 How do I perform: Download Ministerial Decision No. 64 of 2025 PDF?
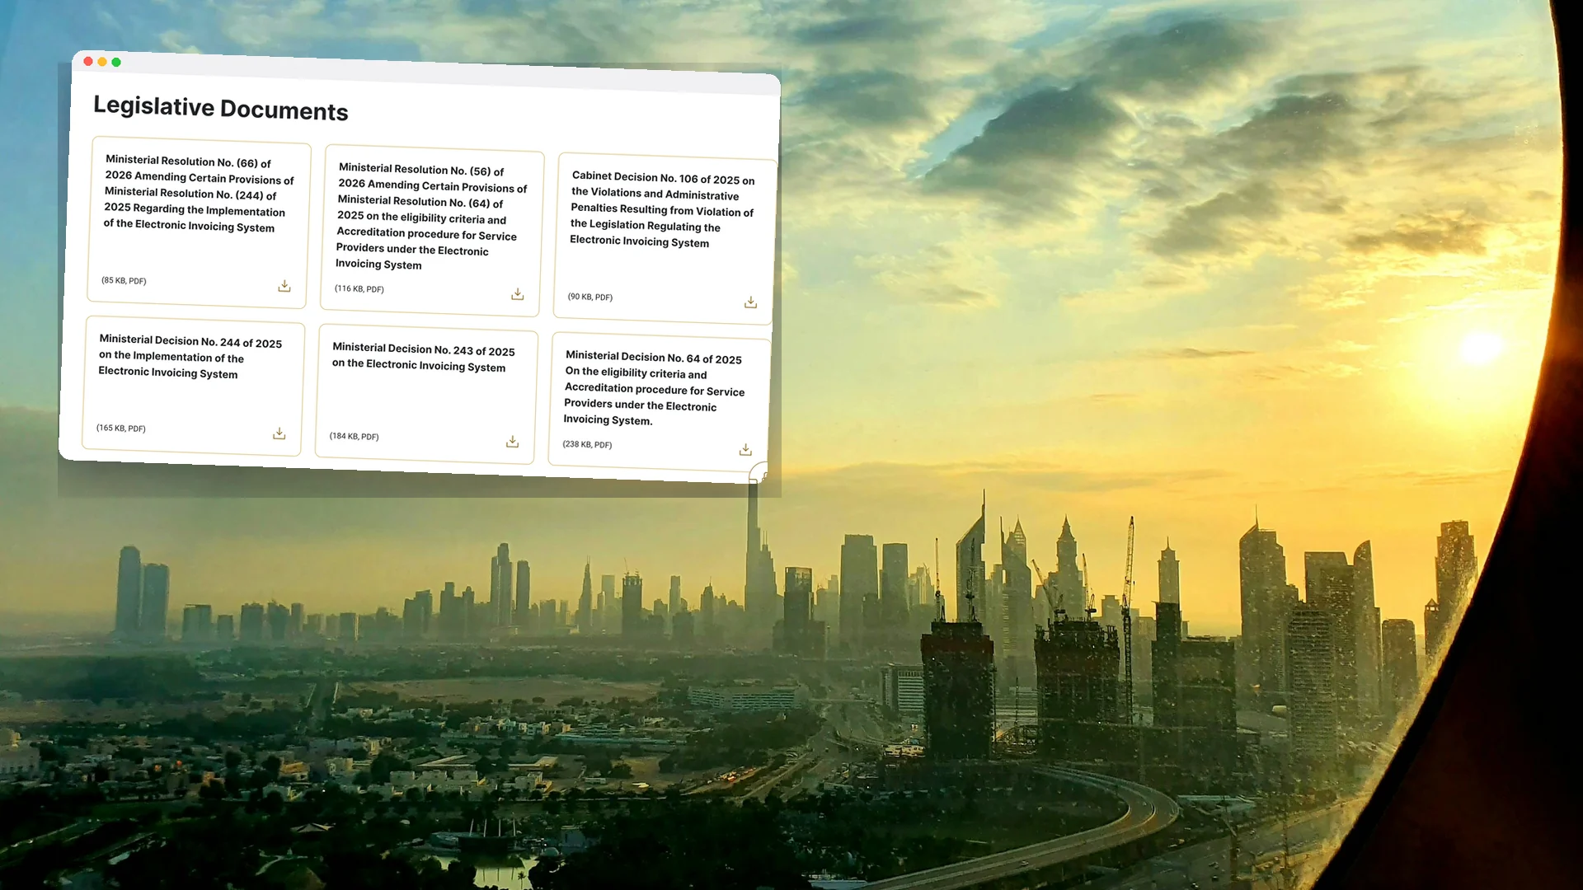(x=745, y=449)
